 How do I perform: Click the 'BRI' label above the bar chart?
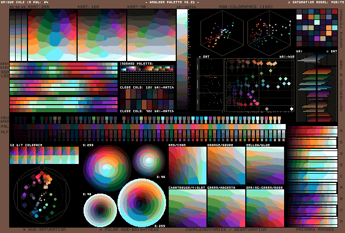(x=299, y=51)
